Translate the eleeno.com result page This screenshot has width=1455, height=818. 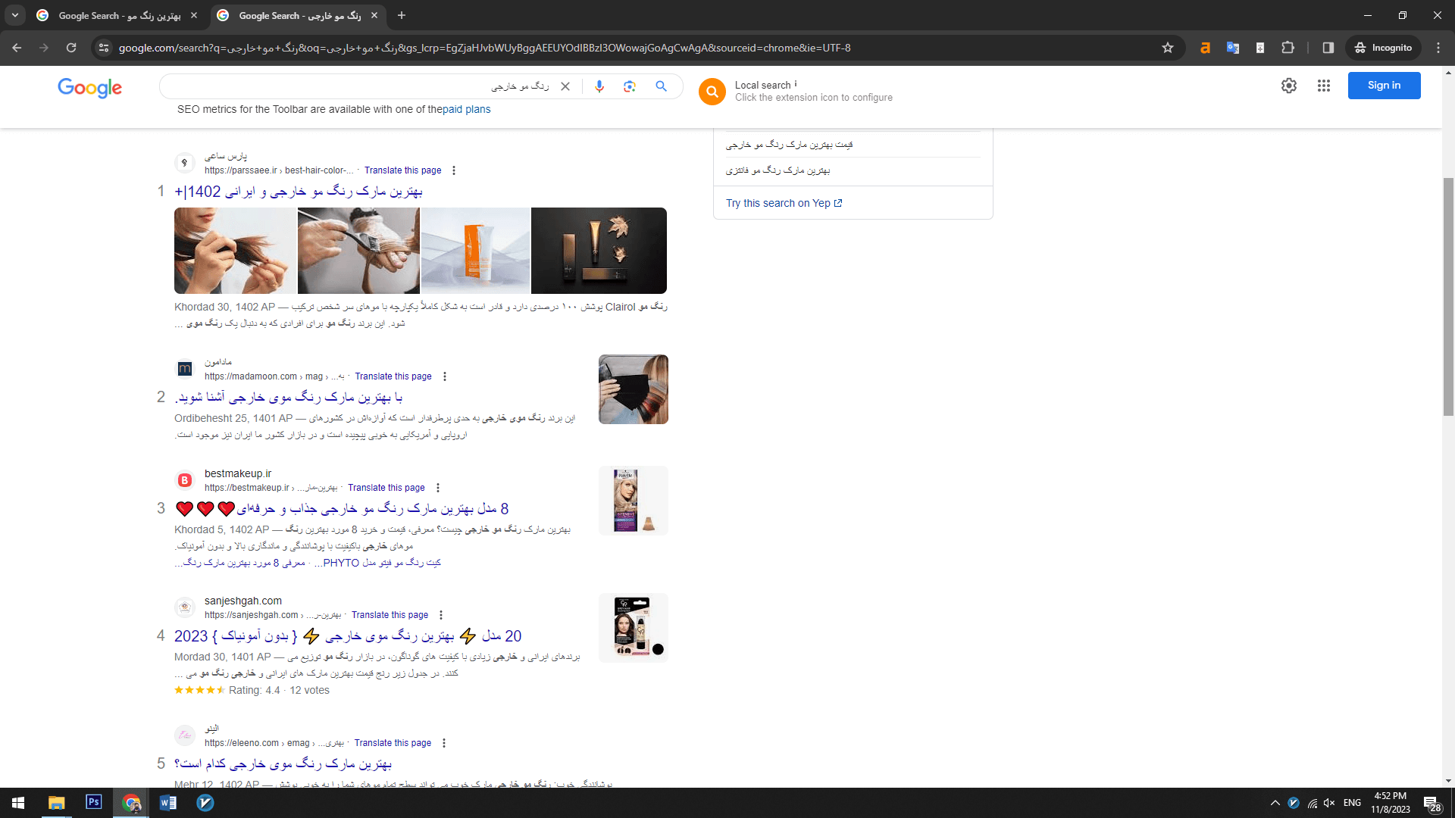point(393,743)
